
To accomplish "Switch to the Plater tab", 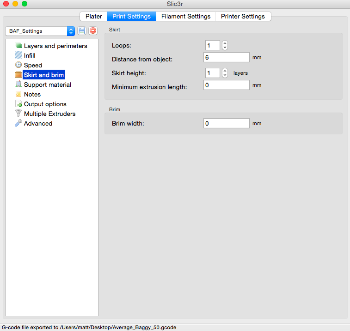I will (x=94, y=16).
